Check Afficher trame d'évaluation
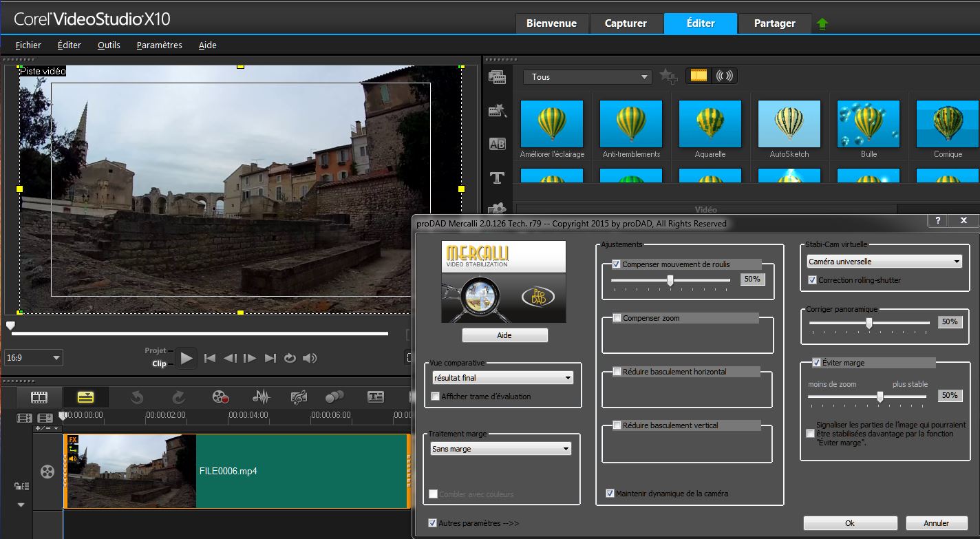980x539 pixels. 435,396
